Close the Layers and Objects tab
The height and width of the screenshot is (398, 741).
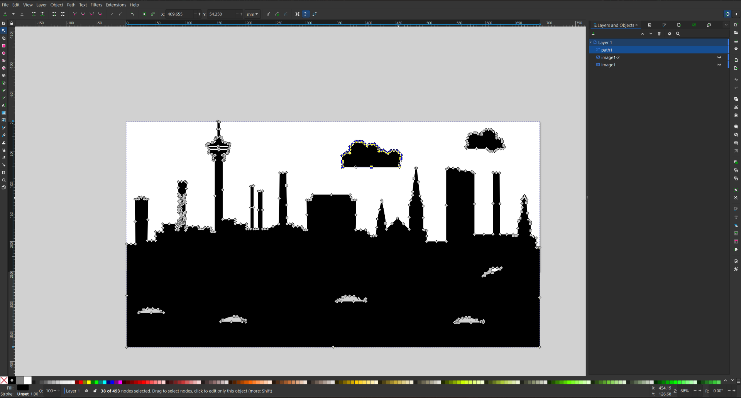pyautogui.click(x=637, y=25)
